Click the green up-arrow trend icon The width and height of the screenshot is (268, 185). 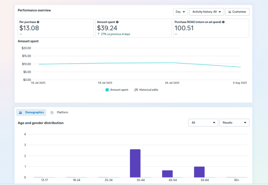(x=98, y=34)
